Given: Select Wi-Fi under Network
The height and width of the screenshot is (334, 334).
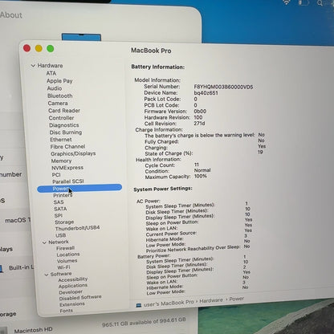Looking at the screenshot, I should pos(63,267).
